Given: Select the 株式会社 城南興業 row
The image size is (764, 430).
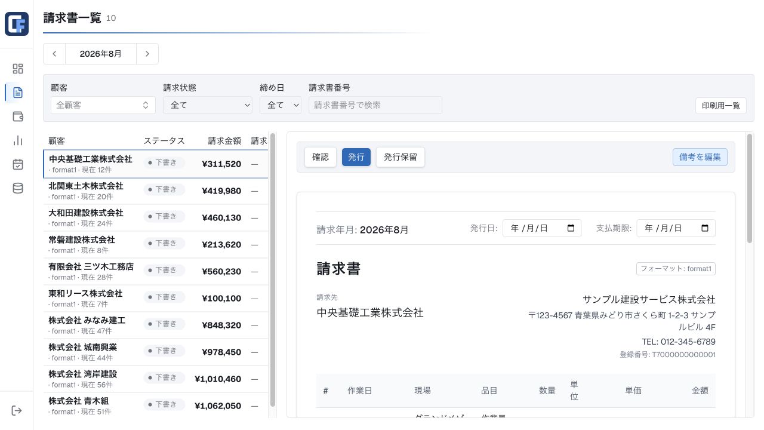Looking at the screenshot, I should (156, 352).
